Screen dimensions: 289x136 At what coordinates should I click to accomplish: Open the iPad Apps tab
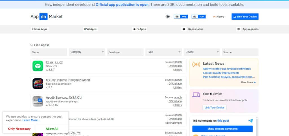(x=90, y=29)
